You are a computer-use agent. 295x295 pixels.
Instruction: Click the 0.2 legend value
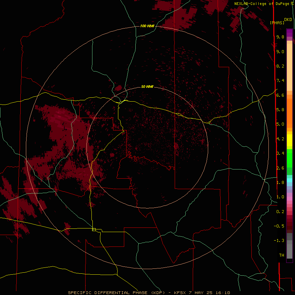[x=280, y=212]
